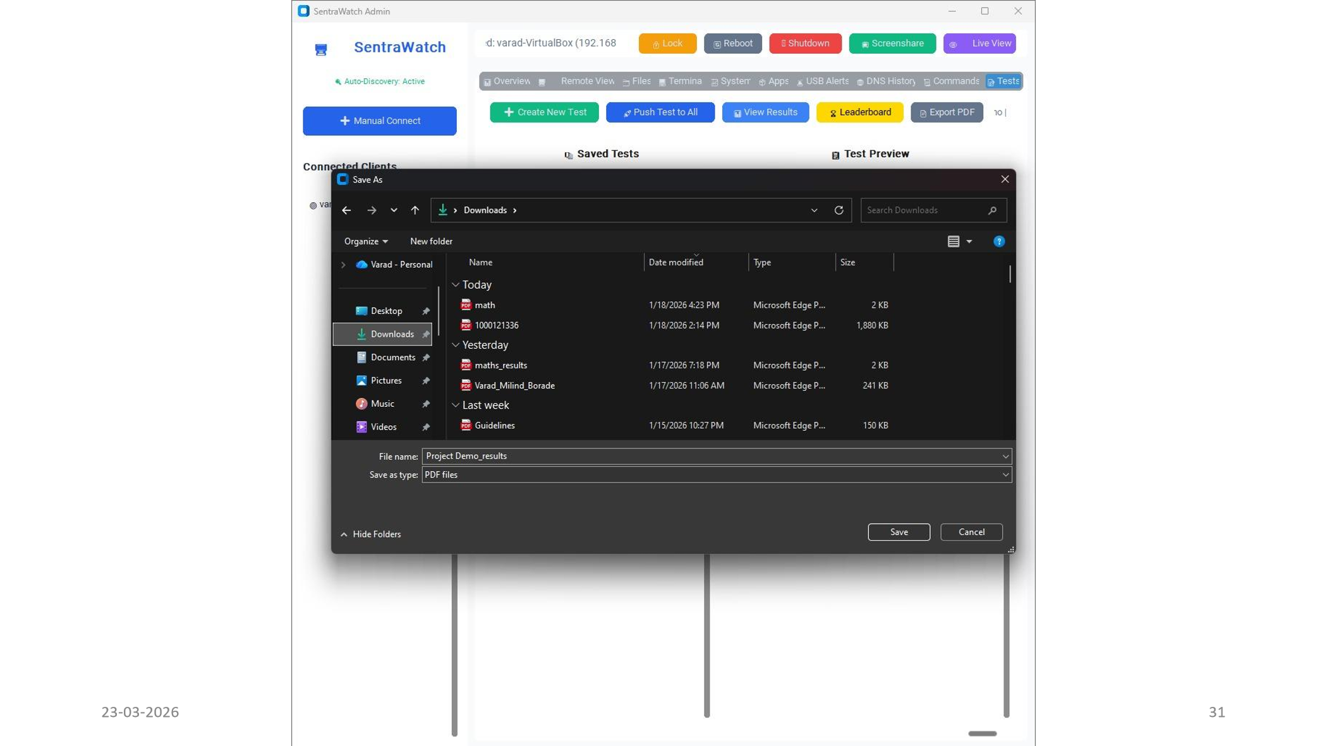
Task: Click the search magnifier in Search Downloads
Action: click(992, 210)
